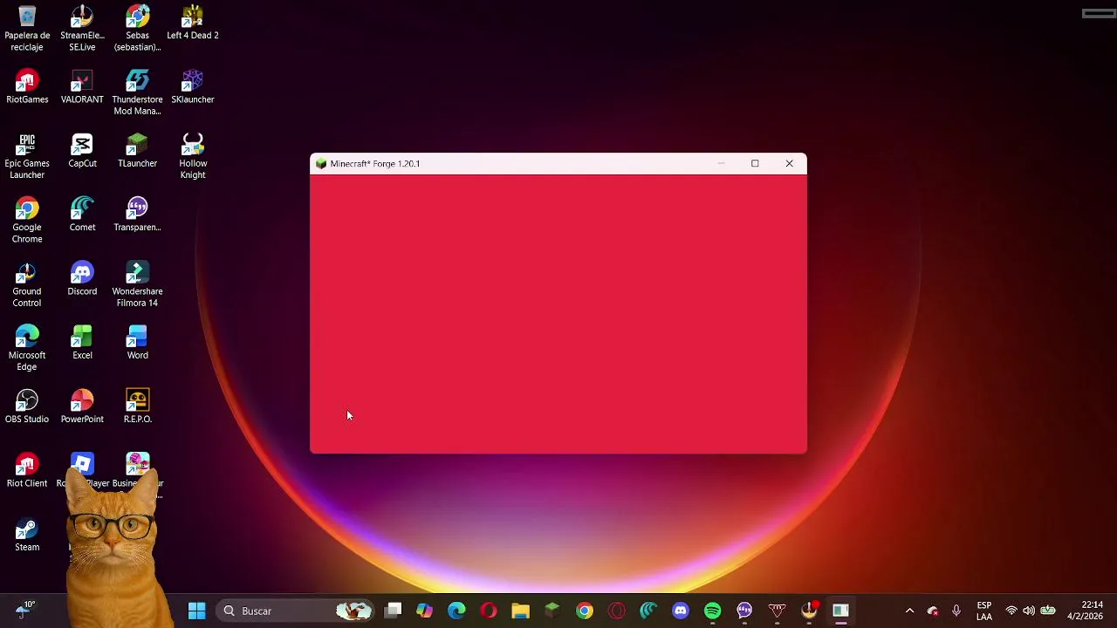Select the Thunderstore Mod Manager shortcut

pos(137,92)
